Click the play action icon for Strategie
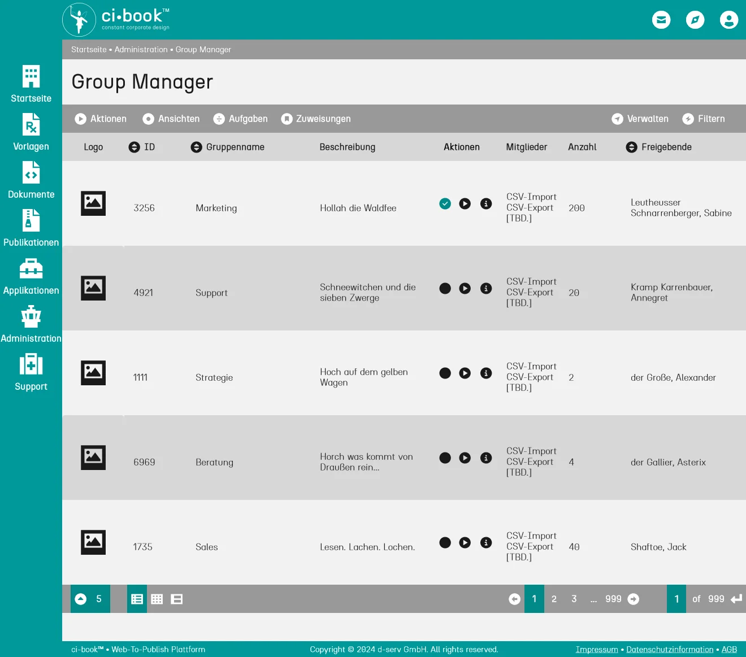The image size is (746, 657). coord(465,373)
